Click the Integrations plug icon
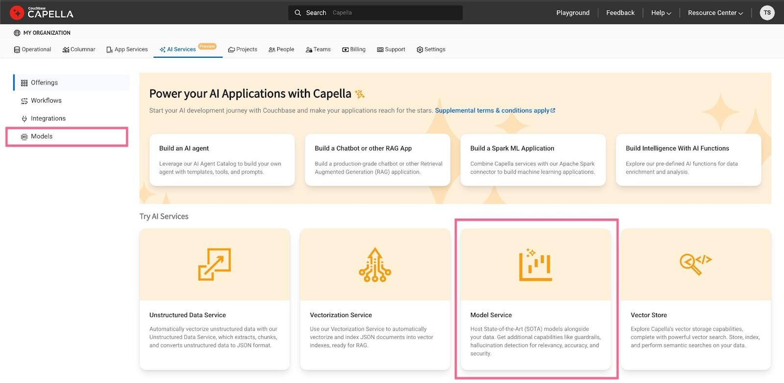Viewport: 784px width, 383px height. (x=24, y=119)
